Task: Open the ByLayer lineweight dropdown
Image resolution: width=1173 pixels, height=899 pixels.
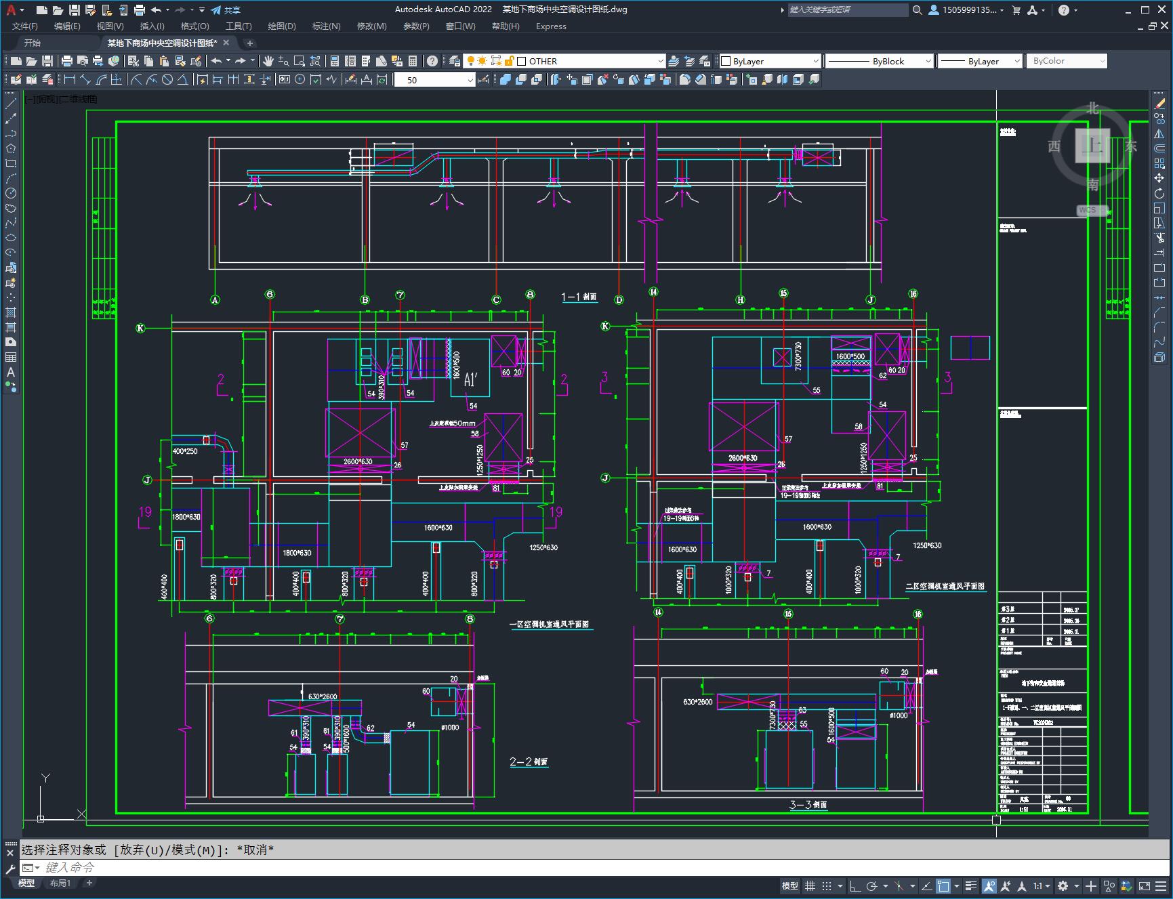Action: 1016,61
